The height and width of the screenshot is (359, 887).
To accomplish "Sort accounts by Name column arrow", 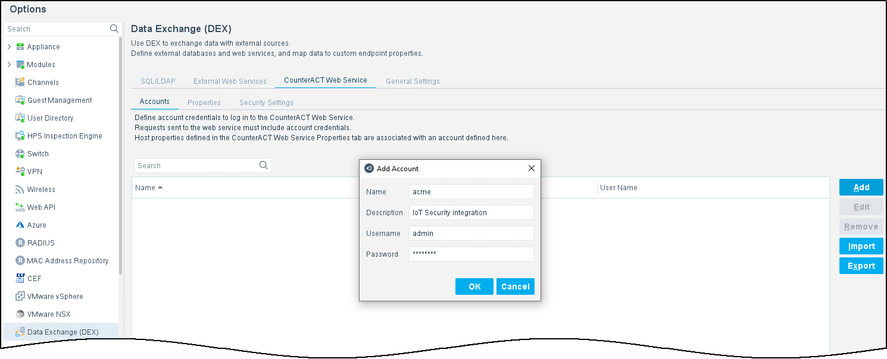I will pyautogui.click(x=160, y=187).
